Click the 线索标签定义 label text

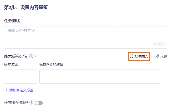pyautogui.click(x=16, y=56)
